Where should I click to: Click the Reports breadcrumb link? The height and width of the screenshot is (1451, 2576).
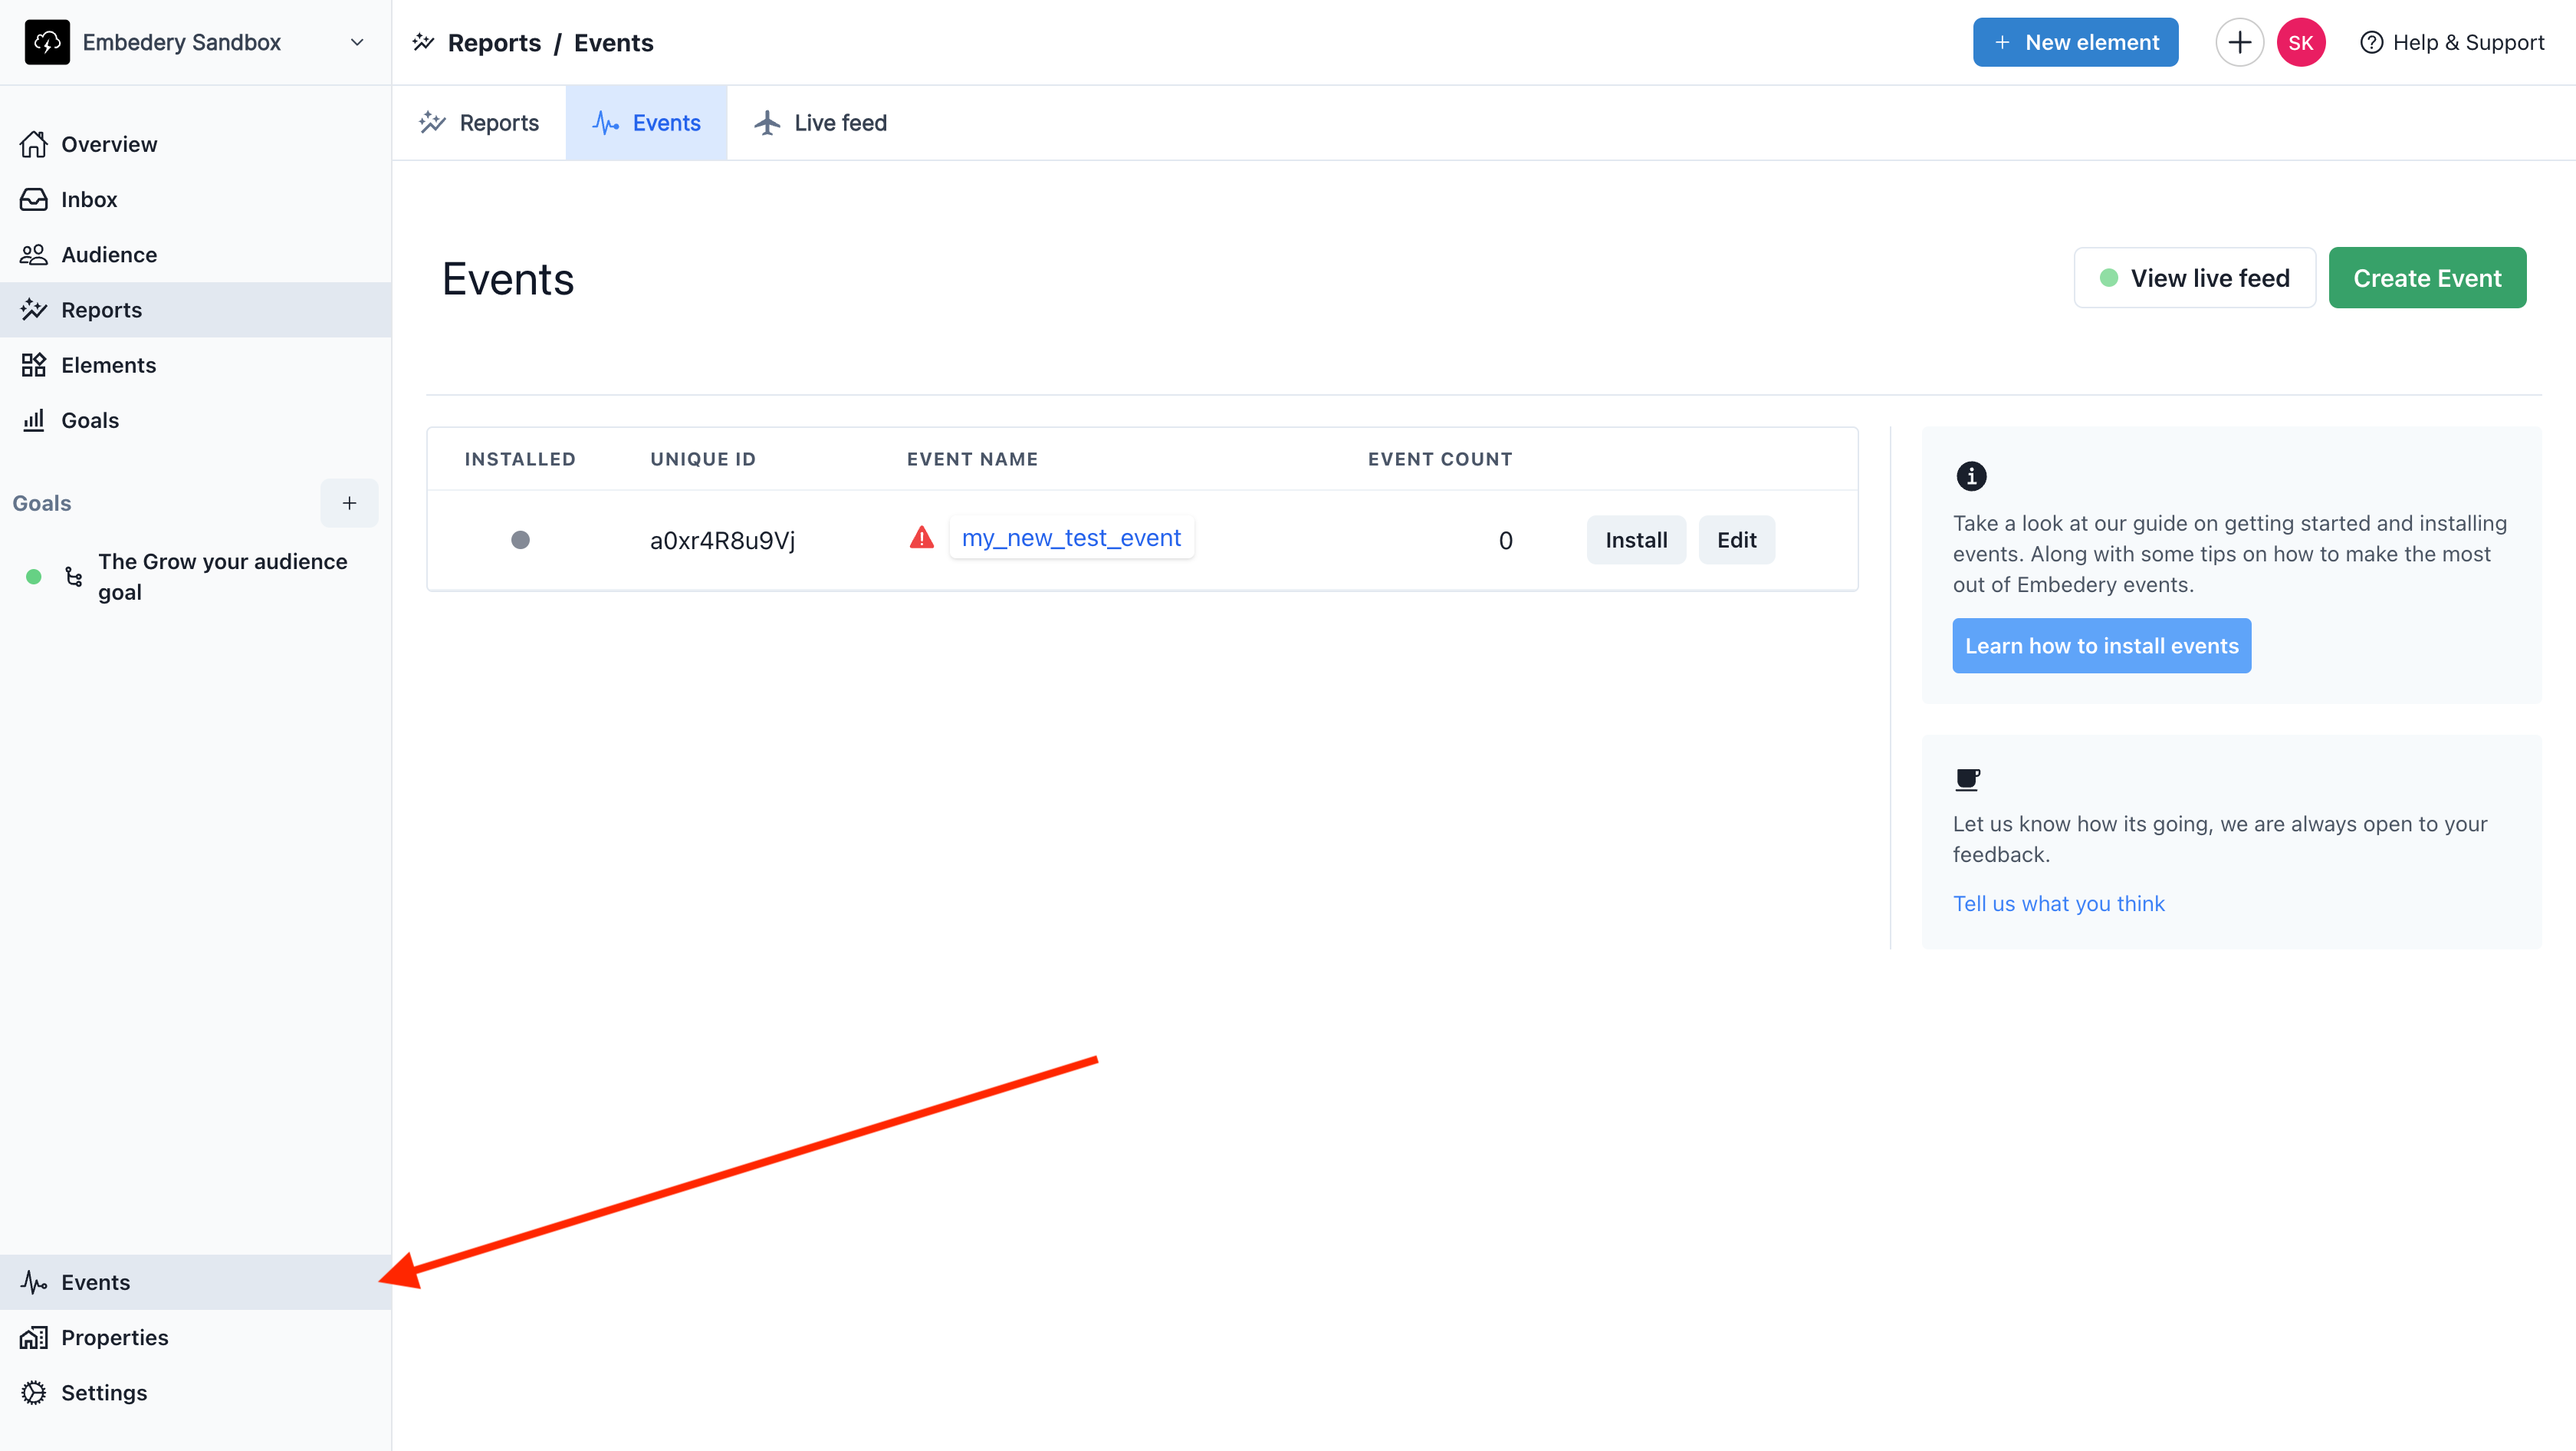coord(494,43)
